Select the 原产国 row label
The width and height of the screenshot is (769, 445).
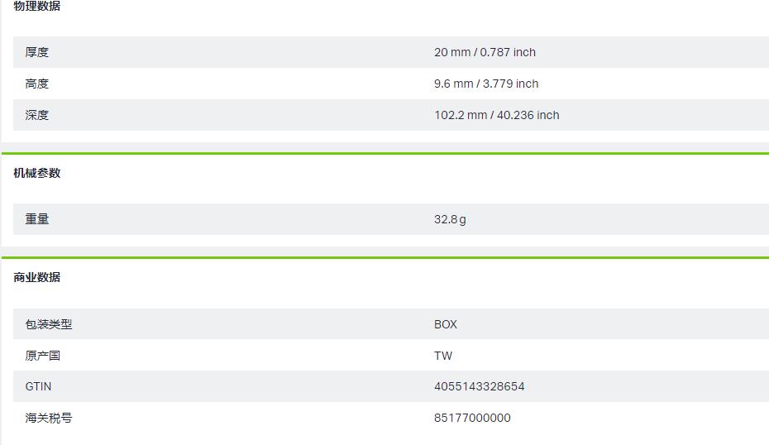coord(43,355)
